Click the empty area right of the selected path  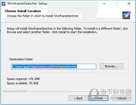86,66
